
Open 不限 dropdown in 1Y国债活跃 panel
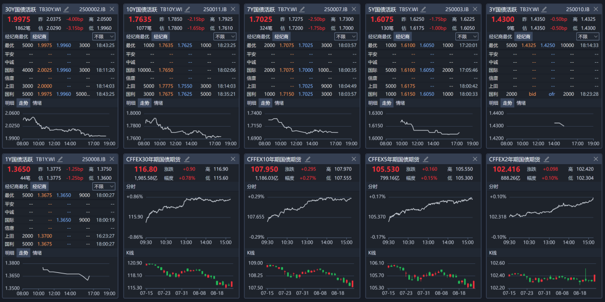104,186
